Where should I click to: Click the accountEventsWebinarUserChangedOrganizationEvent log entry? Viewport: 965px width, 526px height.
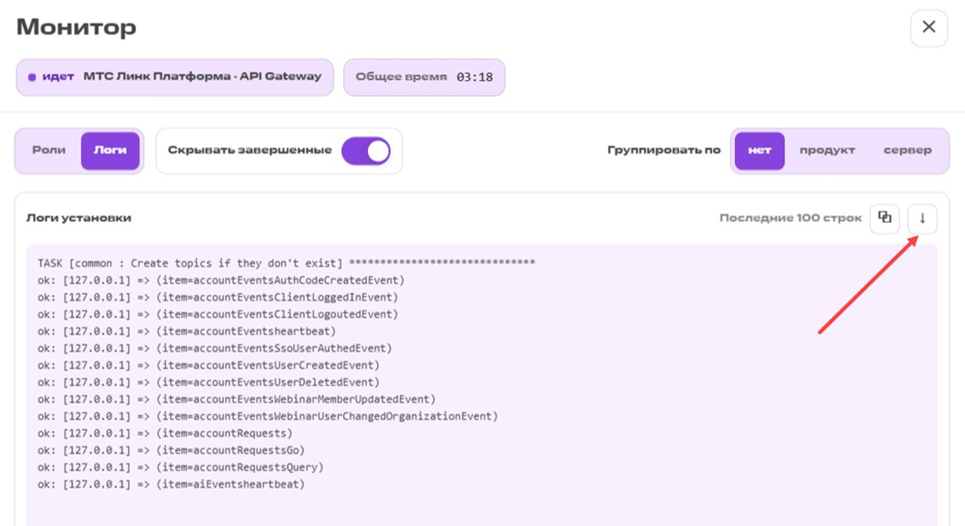tap(267, 416)
